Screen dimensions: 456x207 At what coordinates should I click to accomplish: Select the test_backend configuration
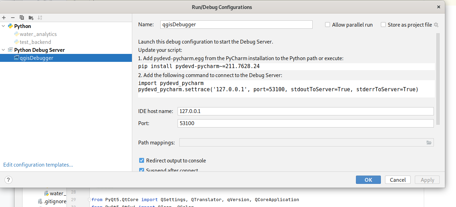click(x=35, y=42)
